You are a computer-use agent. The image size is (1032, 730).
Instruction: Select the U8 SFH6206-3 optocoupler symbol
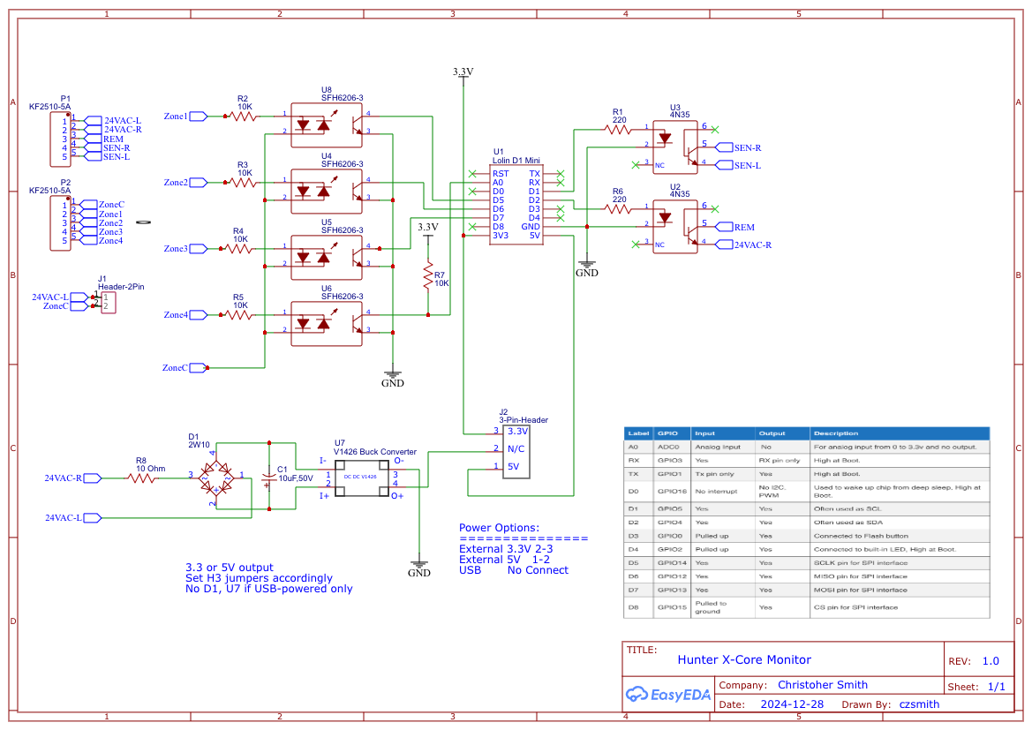coord(327,124)
